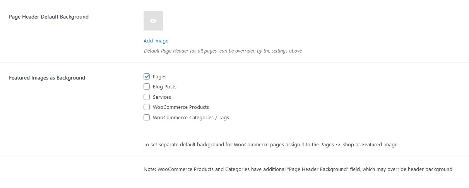Select the Page Header Default Background heading

point(49,17)
